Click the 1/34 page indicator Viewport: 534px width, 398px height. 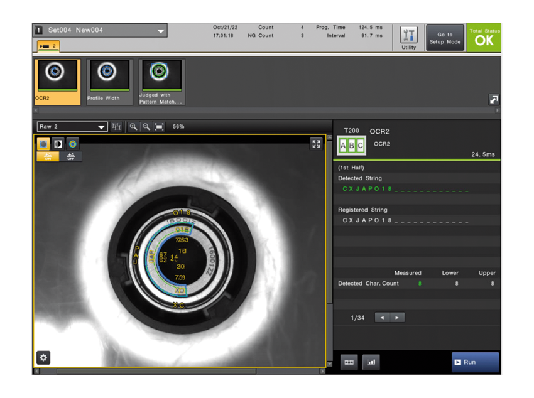[357, 318]
